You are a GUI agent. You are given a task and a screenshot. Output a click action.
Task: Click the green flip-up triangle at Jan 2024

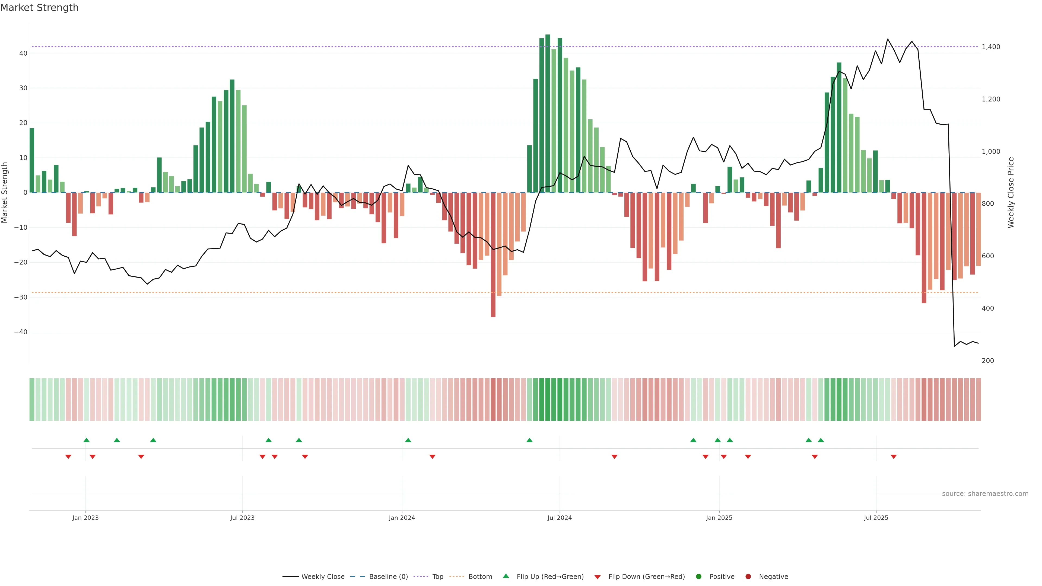click(408, 440)
